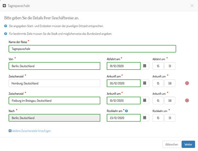Click the Weiter button
The width and height of the screenshot is (198, 151).
tap(188, 144)
